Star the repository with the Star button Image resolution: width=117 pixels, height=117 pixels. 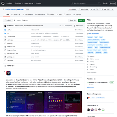point(105,9)
